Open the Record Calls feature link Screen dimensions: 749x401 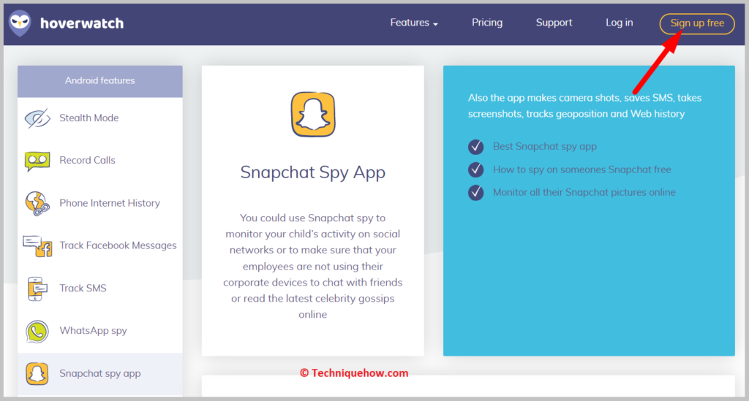click(87, 160)
